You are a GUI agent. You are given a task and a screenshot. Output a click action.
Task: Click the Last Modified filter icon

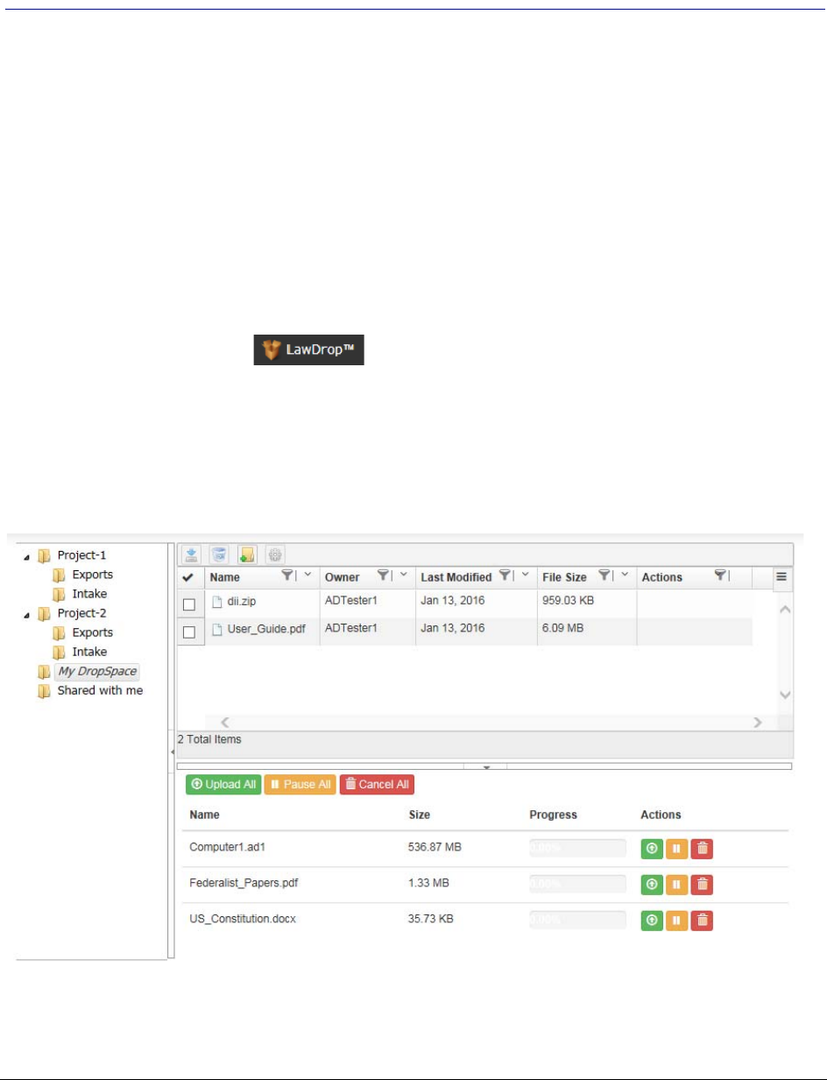505,576
